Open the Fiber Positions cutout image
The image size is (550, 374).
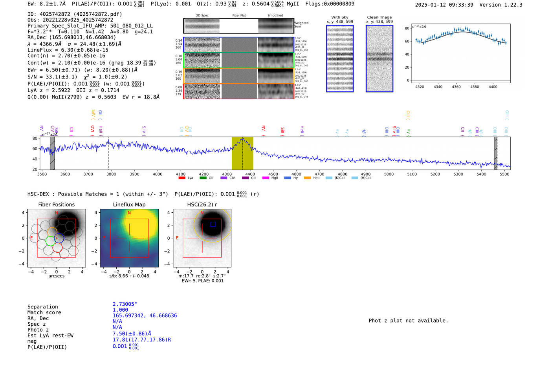coord(57,238)
